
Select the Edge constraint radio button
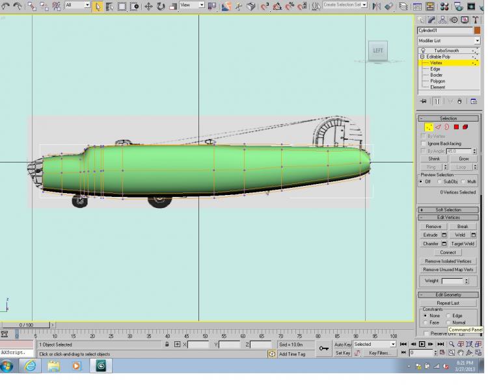click(x=448, y=316)
